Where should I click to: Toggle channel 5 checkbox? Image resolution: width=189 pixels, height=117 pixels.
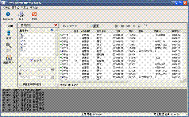pos(22,41)
